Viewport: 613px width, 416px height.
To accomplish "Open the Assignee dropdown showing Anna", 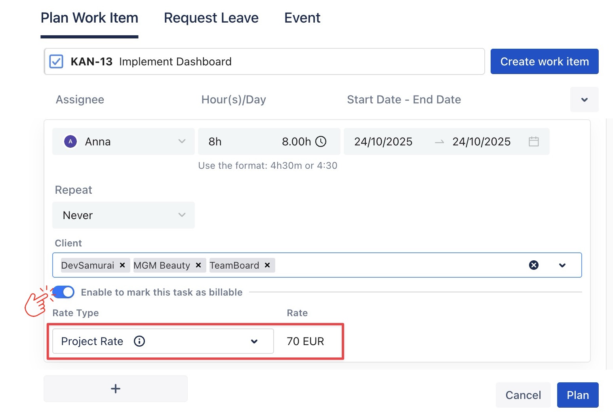I will [123, 141].
